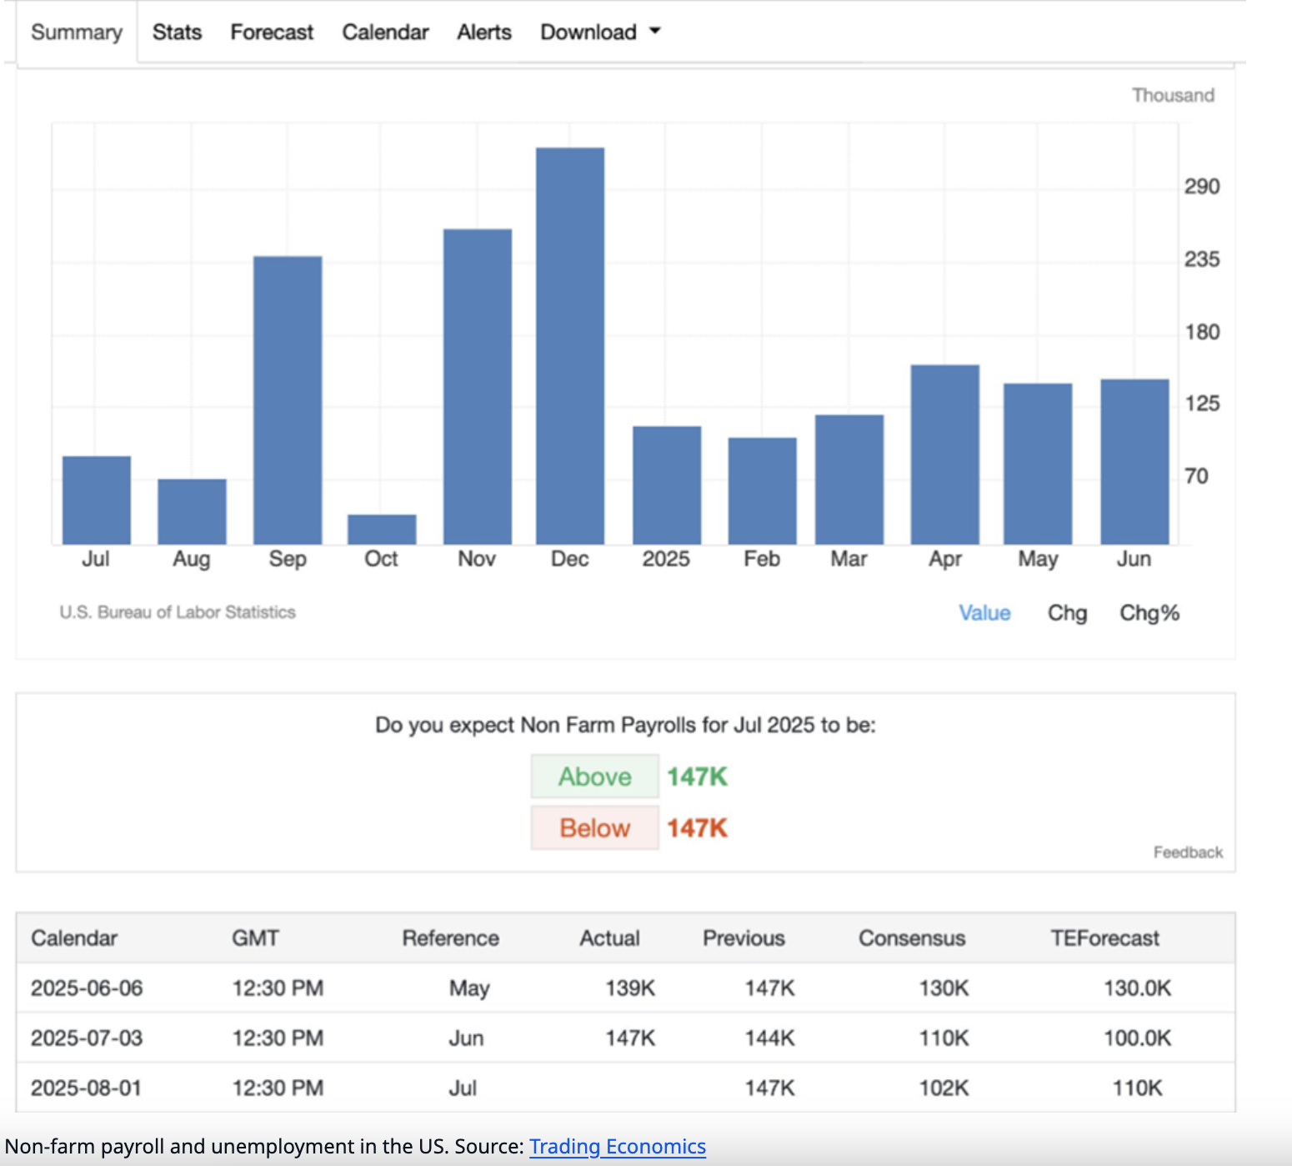Viewport: 1292px width, 1166px height.
Task: Open the Feedback link
Action: pos(1188,852)
